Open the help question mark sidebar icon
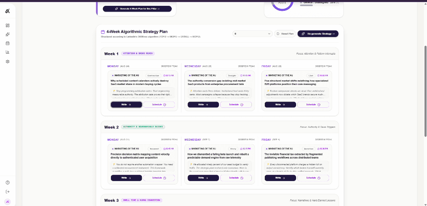 point(8,183)
